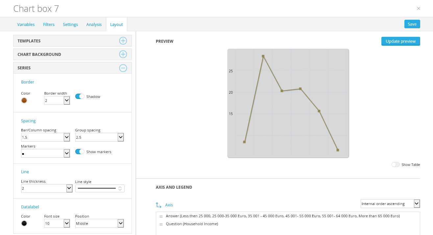Disable the Show markers switch
The width and height of the screenshot is (433, 235).
(x=80, y=152)
